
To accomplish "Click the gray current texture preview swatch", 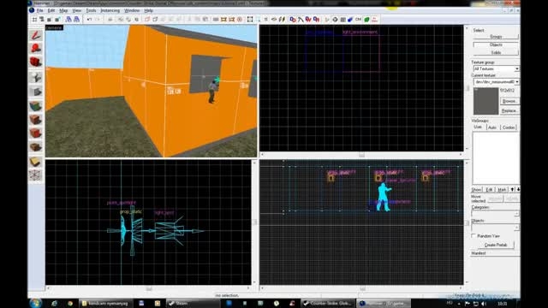I will coord(485,101).
